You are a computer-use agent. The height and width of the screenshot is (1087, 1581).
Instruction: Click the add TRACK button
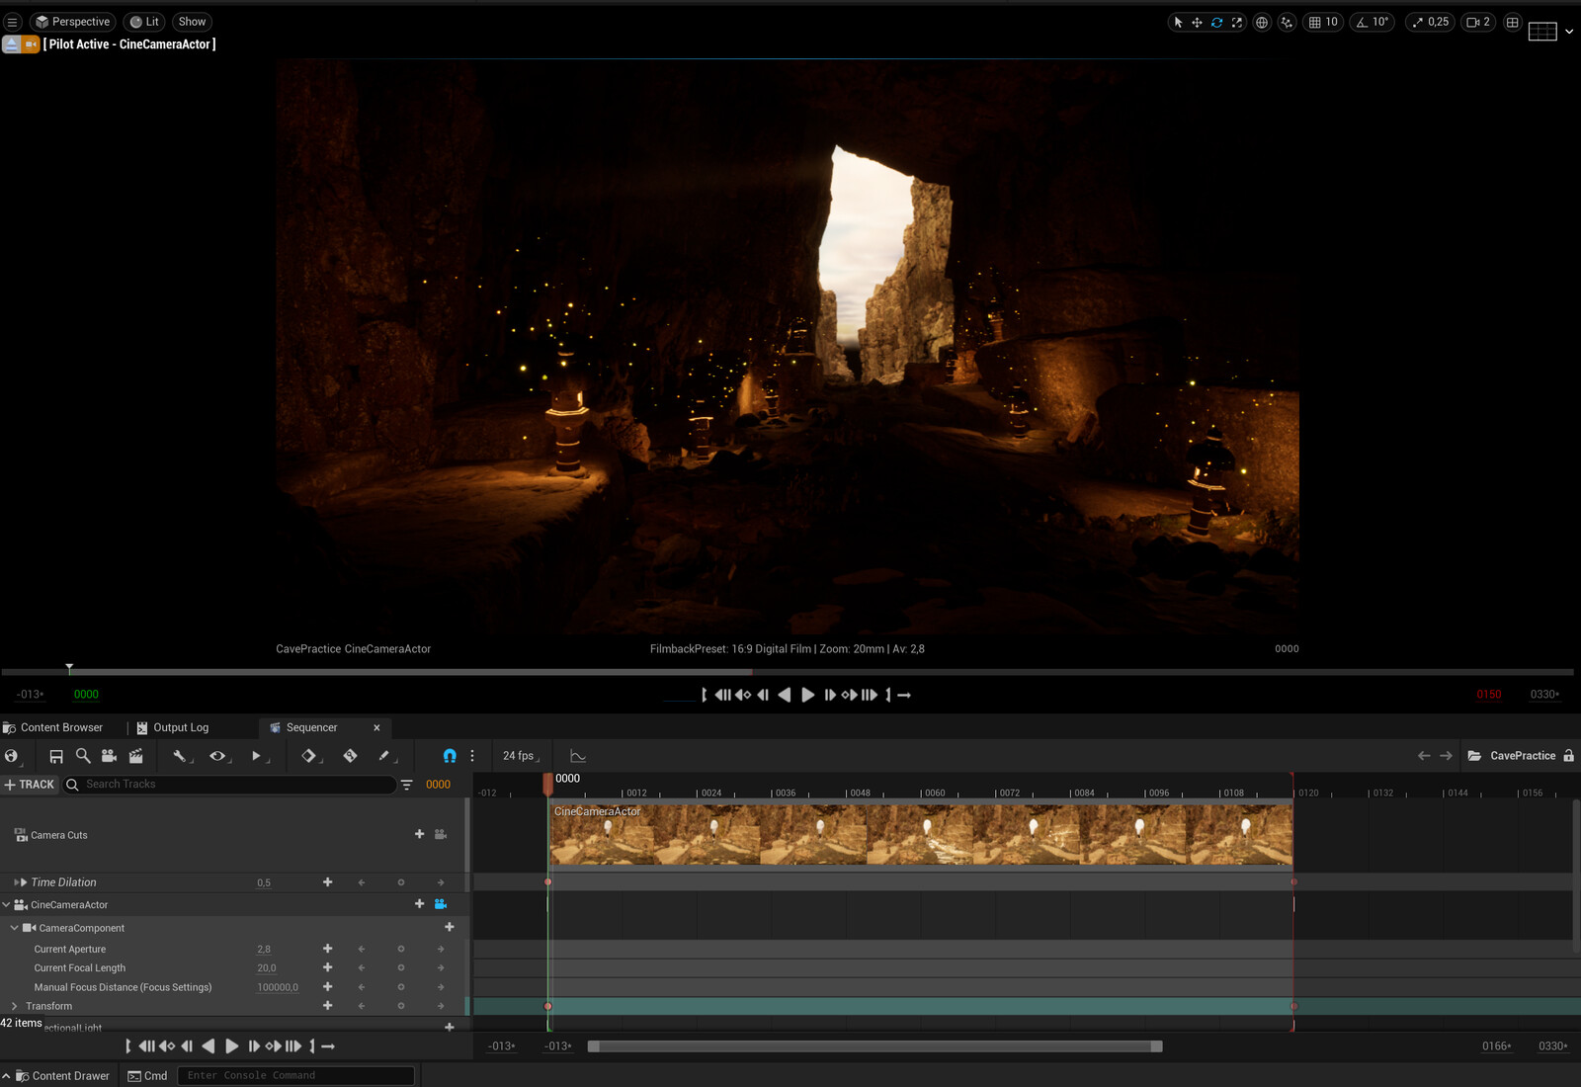point(30,785)
